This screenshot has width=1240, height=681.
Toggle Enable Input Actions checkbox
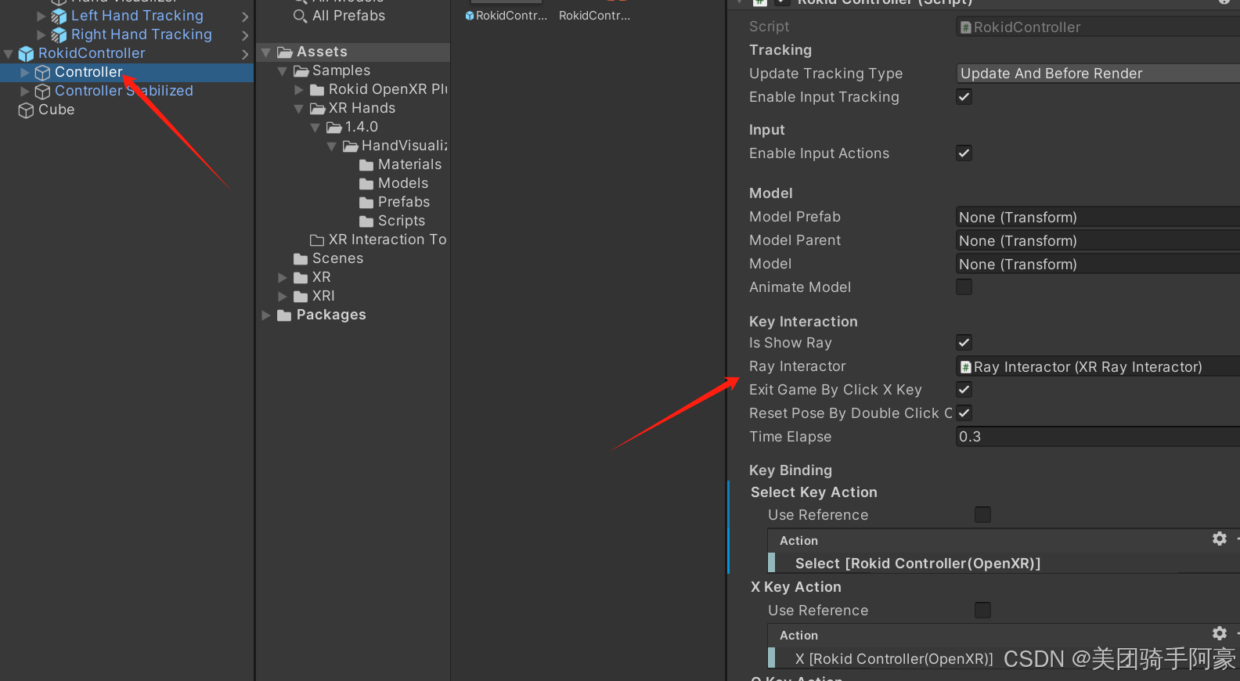[x=964, y=153]
